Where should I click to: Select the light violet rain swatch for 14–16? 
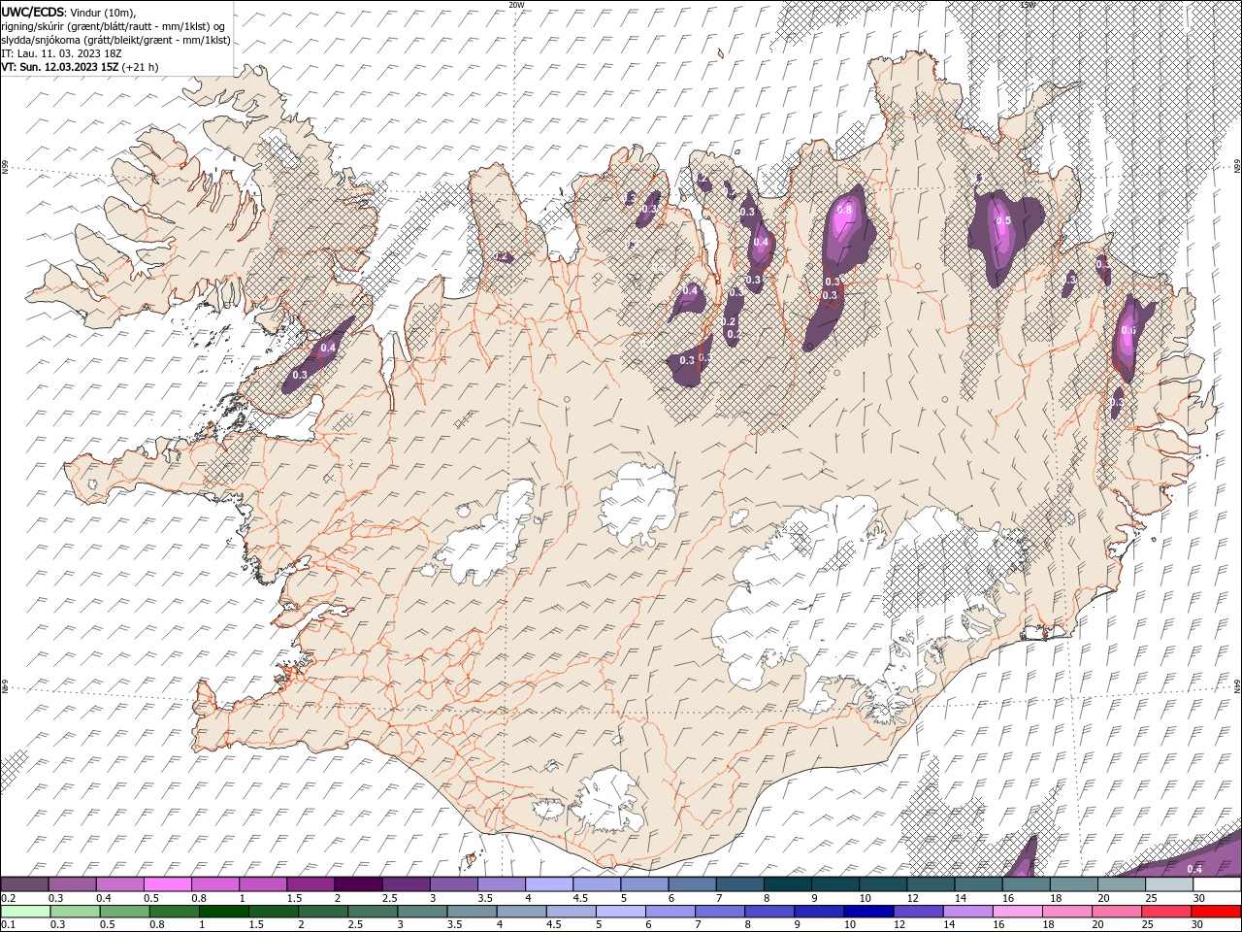point(967,912)
